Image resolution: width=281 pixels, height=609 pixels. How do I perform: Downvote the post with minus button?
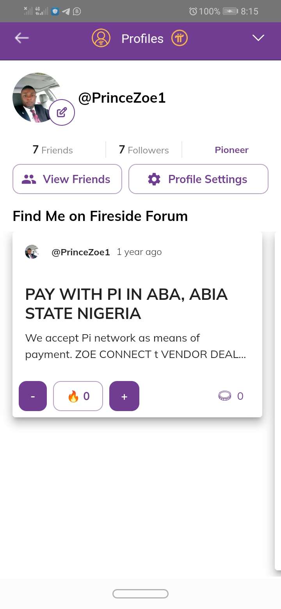33,396
